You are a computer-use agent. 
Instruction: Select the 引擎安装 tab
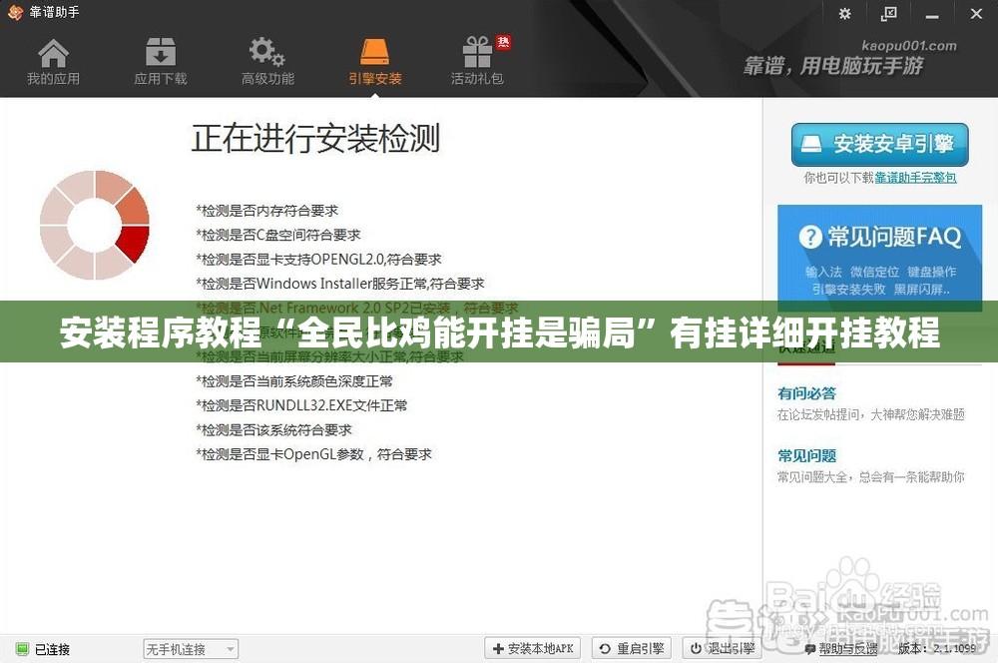click(x=375, y=62)
